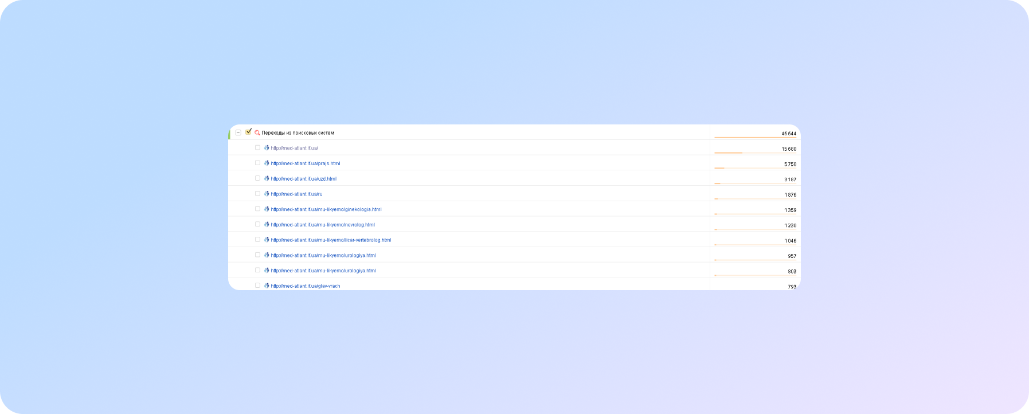Tick the checkbox for the prajs.html row
The image size is (1029, 414).
pos(257,163)
